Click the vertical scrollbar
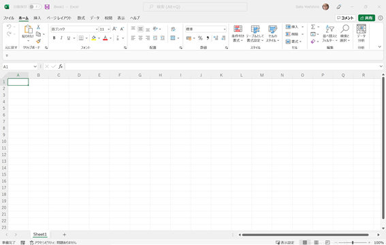Viewport: 386px width, 245px height. tap(383, 148)
